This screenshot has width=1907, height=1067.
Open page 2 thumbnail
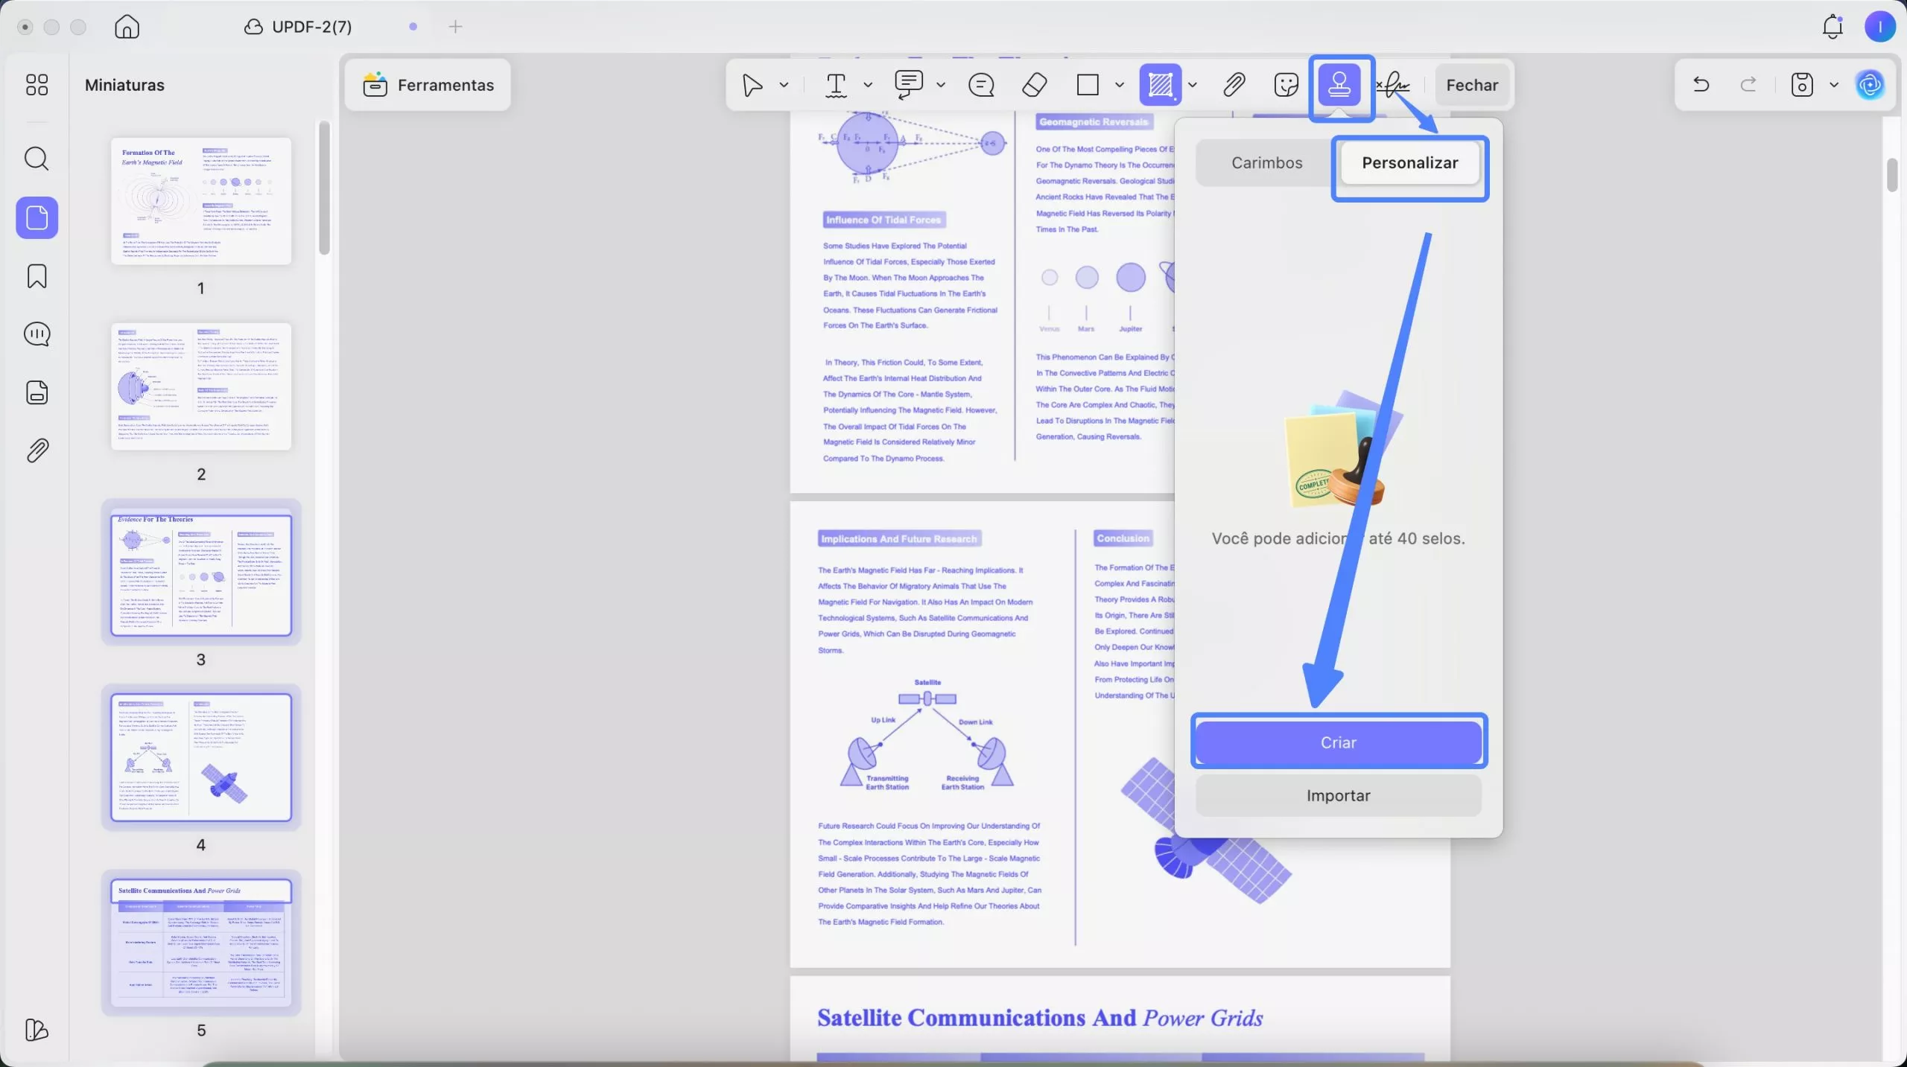(201, 386)
